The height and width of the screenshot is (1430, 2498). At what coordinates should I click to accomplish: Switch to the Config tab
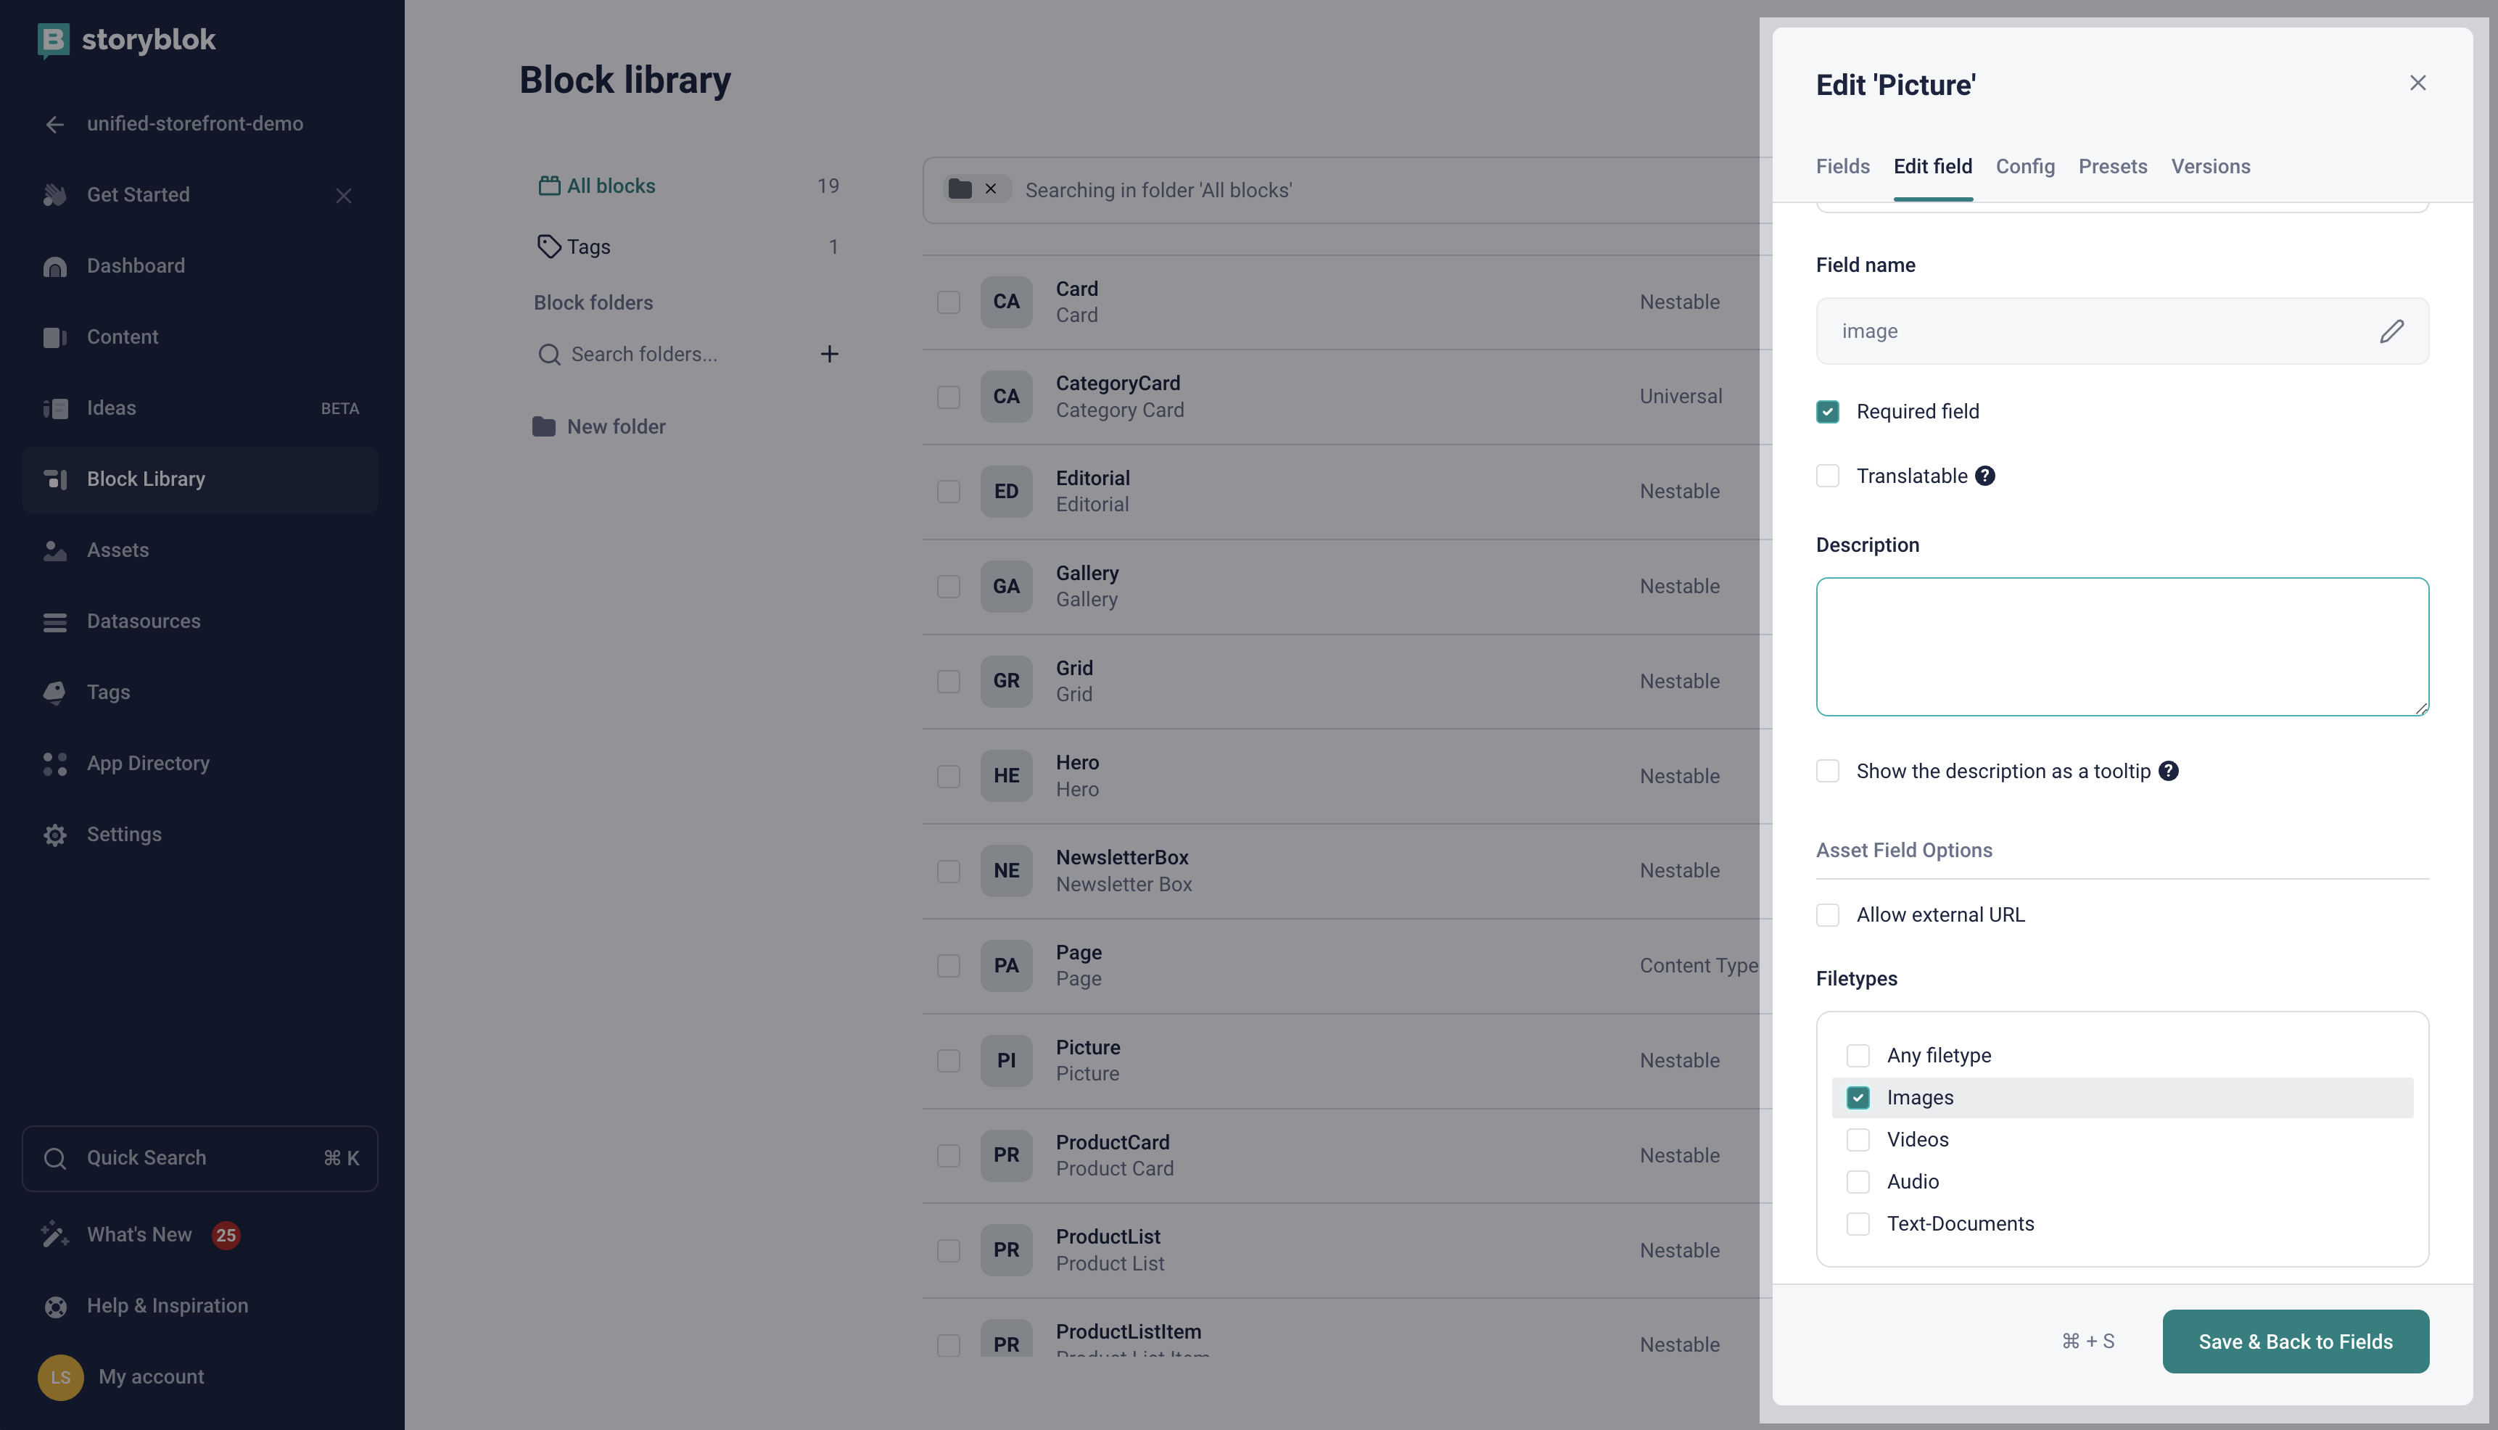tap(2024, 166)
